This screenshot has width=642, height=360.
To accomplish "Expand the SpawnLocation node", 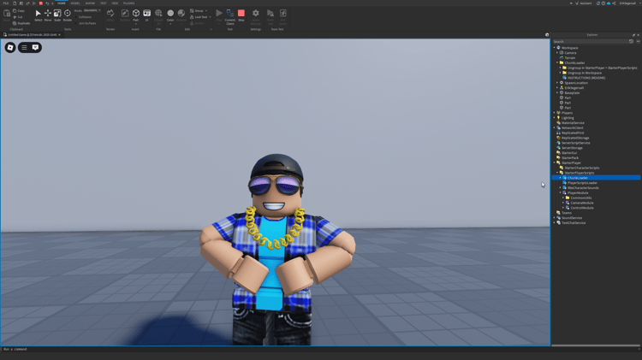I will tap(557, 83).
